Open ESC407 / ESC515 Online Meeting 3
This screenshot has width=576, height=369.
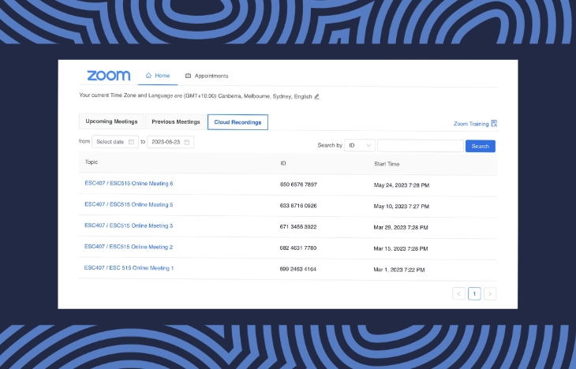tap(129, 225)
